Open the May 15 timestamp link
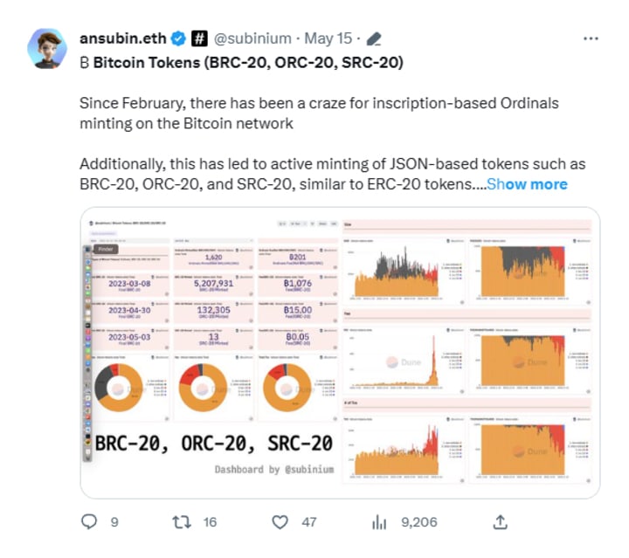Screen dimensions: 629x558 [x=328, y=38]
